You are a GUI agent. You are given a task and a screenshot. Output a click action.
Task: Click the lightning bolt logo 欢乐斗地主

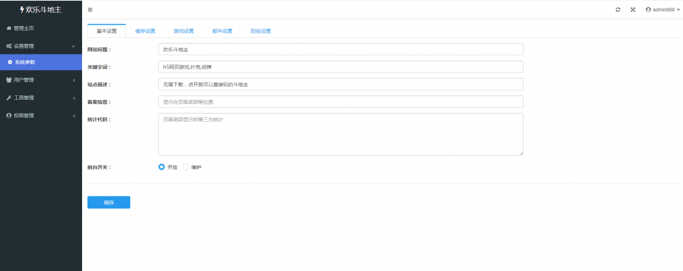click(x=41, y=9)
